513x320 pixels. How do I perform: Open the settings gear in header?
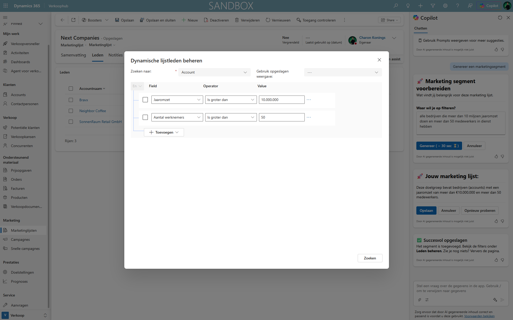[445, 6]
